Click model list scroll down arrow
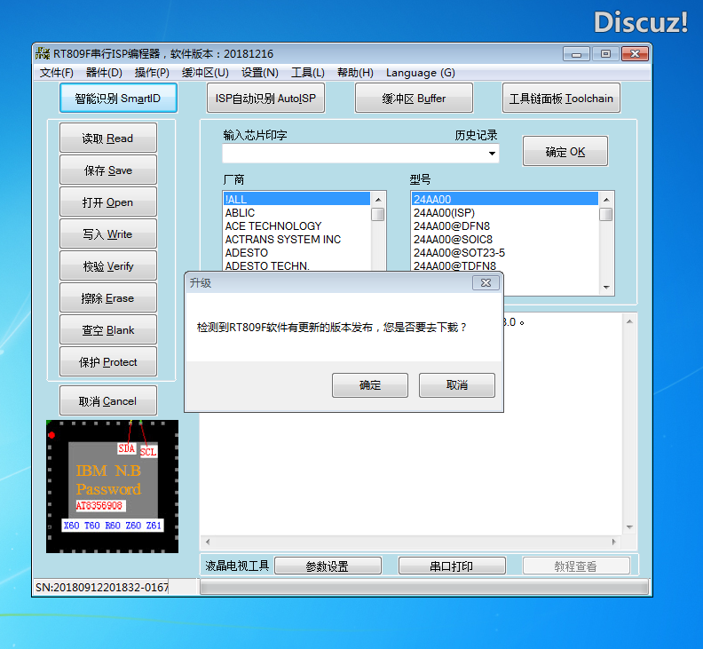 pyautogui.click(x=606, y=287)
